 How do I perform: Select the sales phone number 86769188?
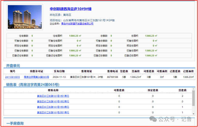pos(113,77)
